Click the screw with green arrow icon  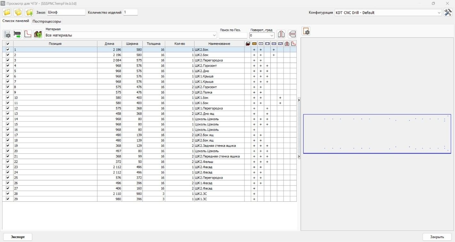pyautogui.click(x=17, y=34)
